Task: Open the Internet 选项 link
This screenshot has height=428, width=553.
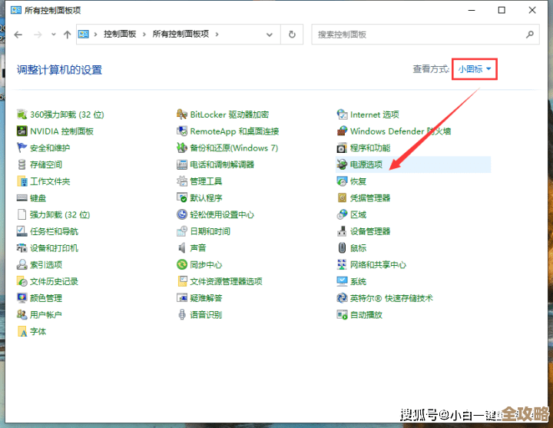Action: pyautogui.click(x=374, y=114)
